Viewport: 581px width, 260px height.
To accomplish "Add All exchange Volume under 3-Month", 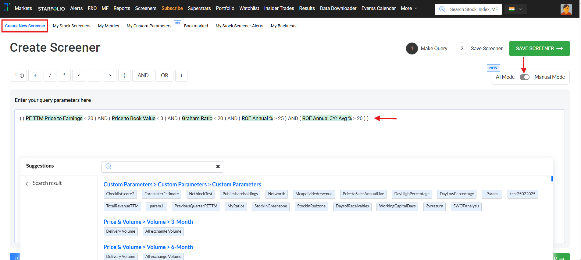I will (x=163, y=231).
